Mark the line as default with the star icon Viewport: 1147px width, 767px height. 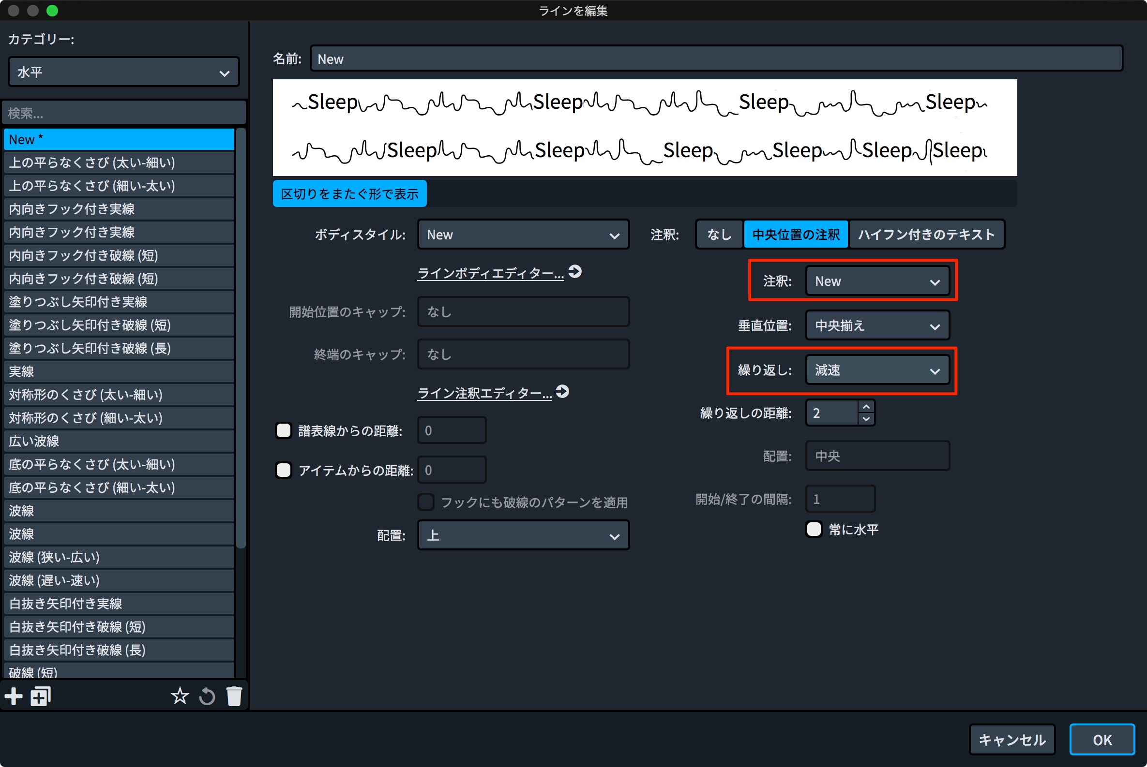pyautogui.click(x=180, y=696)
